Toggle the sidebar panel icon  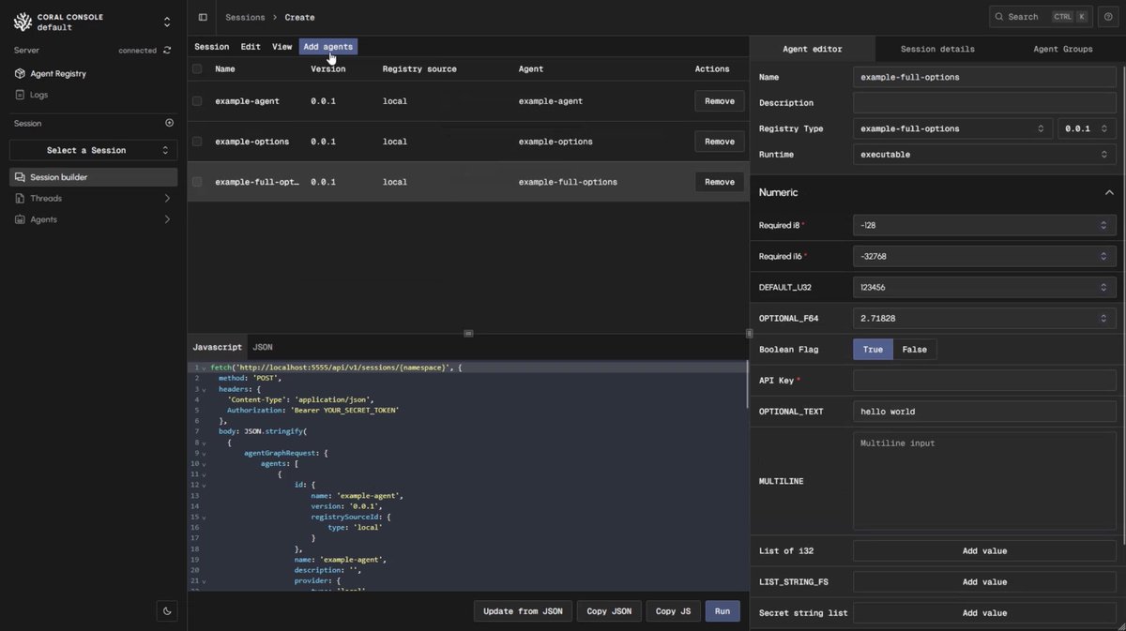click(x=203, y=17)
